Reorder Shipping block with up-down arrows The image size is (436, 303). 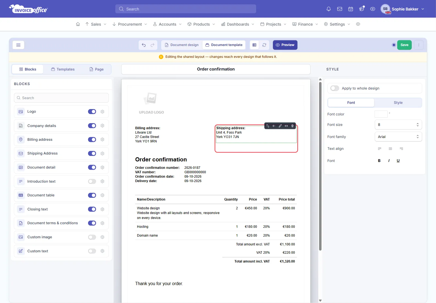pyautogui.click(x=268, y=126)
